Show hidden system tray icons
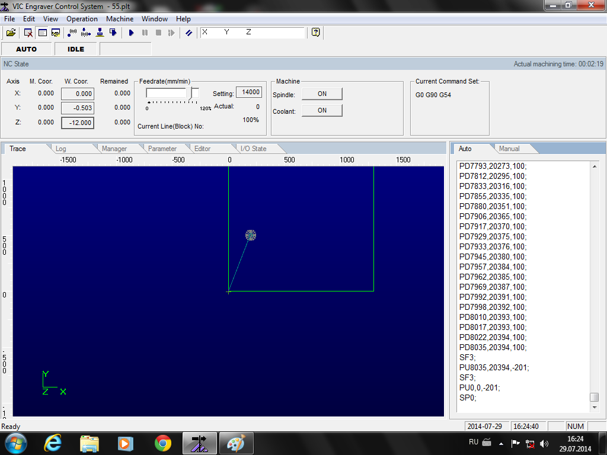 coord(501,443)
